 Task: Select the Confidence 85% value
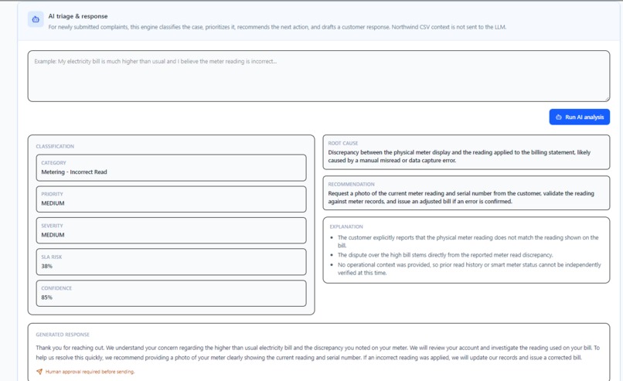click(47, 298)
